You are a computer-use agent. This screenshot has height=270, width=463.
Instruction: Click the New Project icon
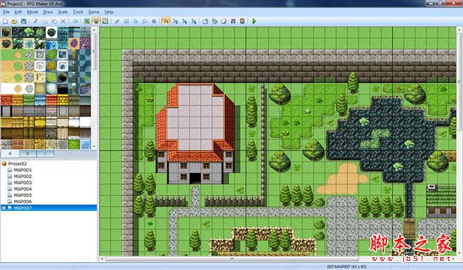5,21
